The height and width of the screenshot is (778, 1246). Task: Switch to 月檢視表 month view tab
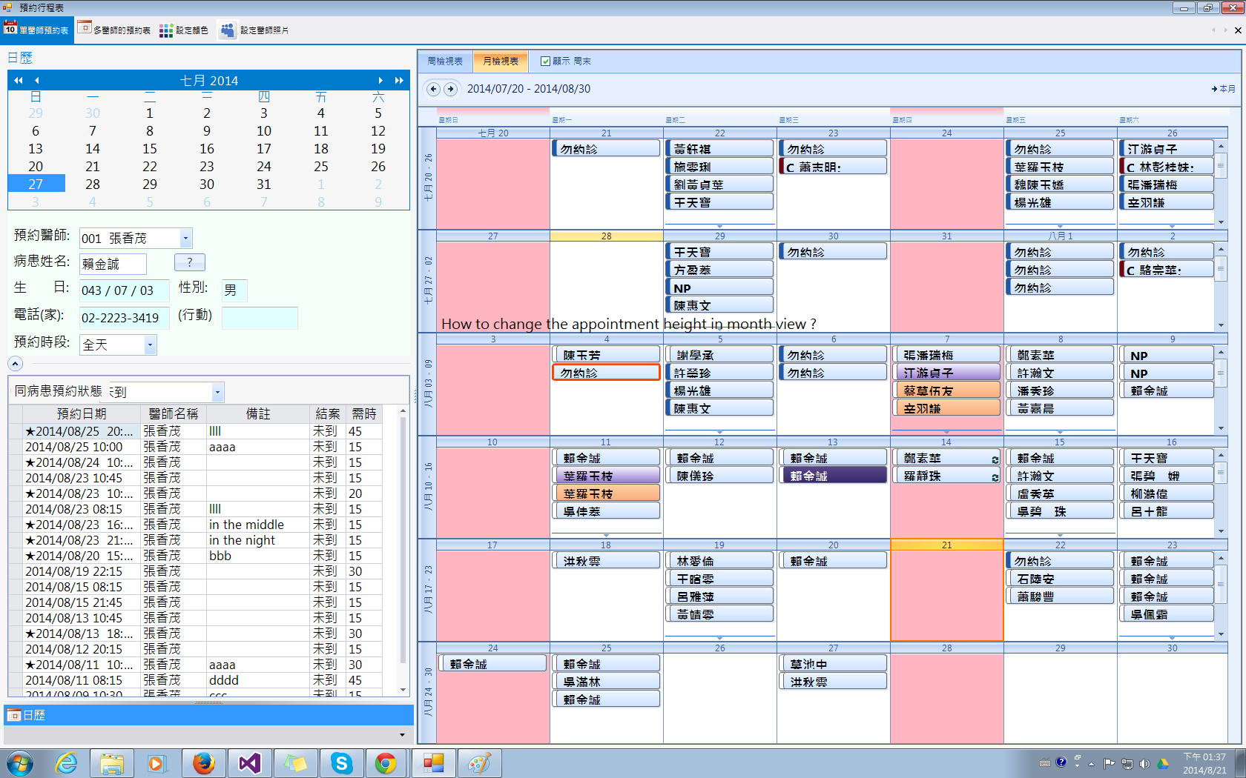point(501,61)
